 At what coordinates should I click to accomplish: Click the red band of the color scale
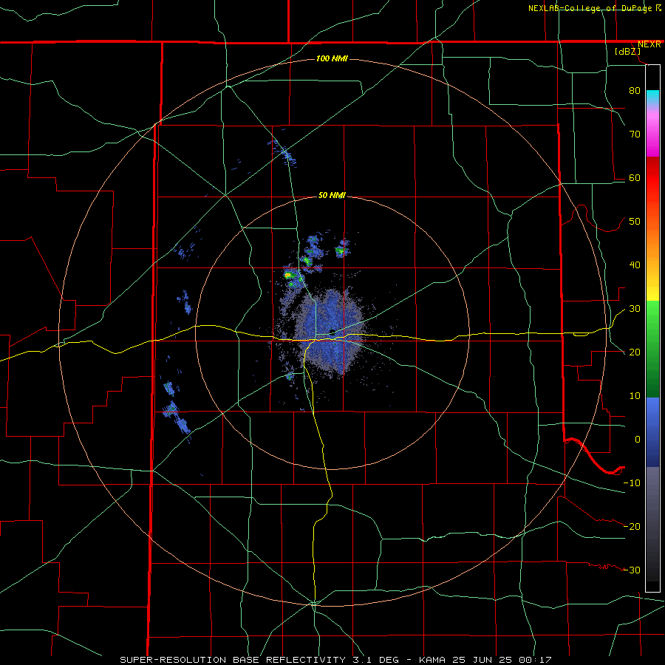[652, 174]
